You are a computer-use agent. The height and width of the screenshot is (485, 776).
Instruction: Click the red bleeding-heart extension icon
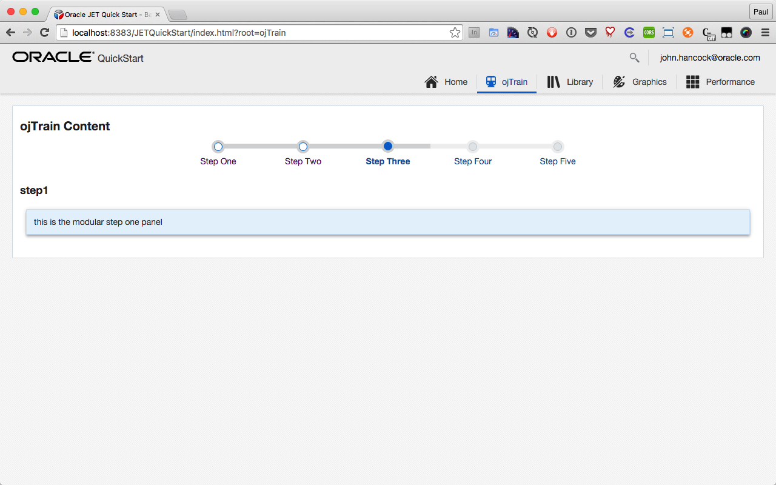610,33
